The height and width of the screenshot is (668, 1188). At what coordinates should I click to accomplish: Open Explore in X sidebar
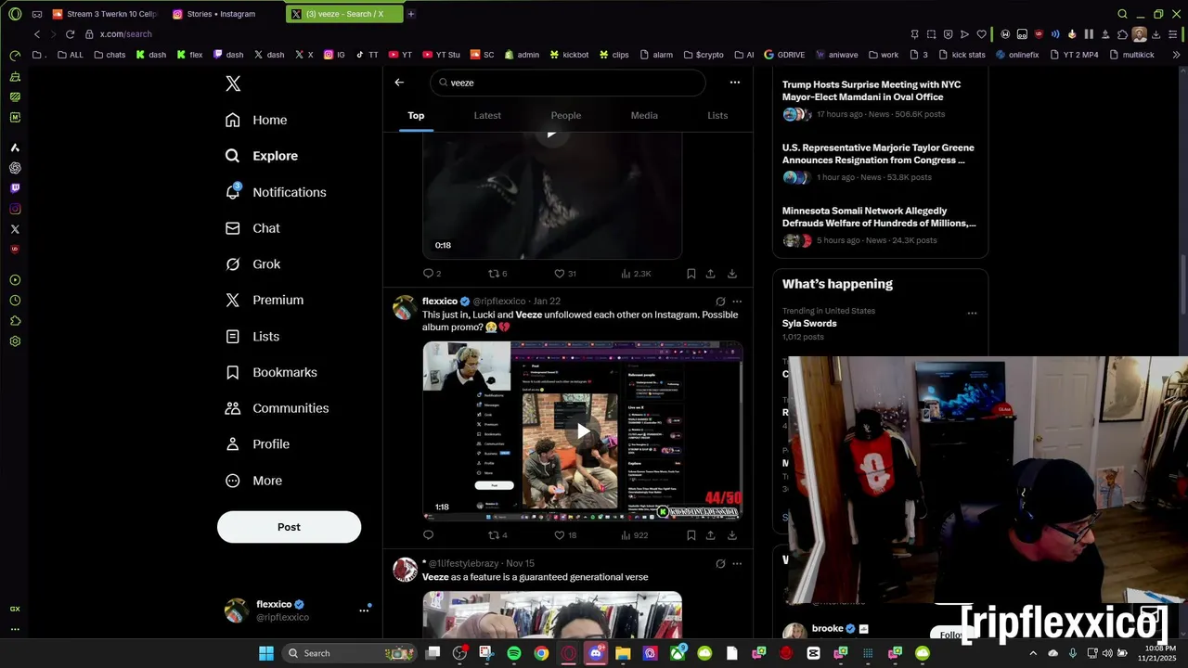click(x=262, y=156)
